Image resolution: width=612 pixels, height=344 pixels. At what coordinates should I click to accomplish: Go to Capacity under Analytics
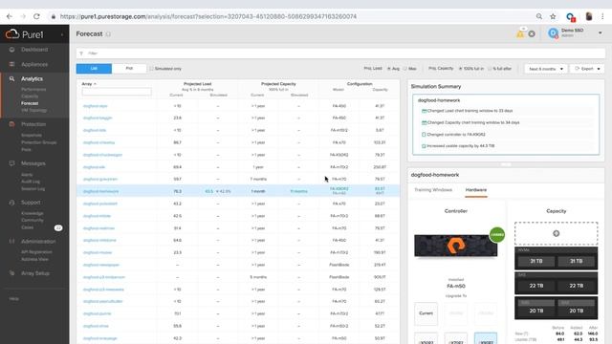click(x=30, y=97)
